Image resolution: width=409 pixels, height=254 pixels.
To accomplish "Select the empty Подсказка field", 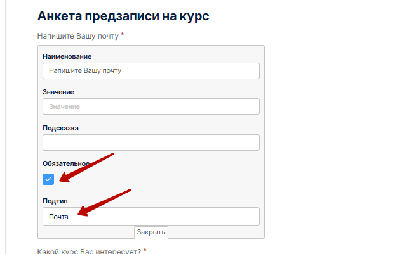I will 151,143.
